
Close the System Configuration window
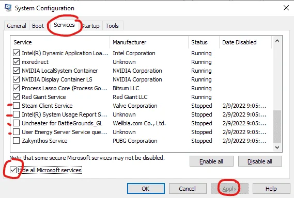click(x=286, y=8)
